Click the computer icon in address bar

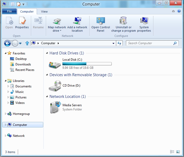coord(34,43)
